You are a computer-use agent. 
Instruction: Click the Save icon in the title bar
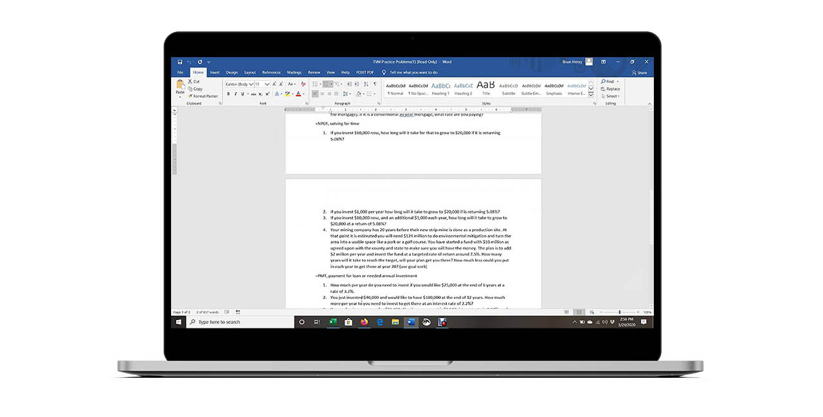point(180,62)
